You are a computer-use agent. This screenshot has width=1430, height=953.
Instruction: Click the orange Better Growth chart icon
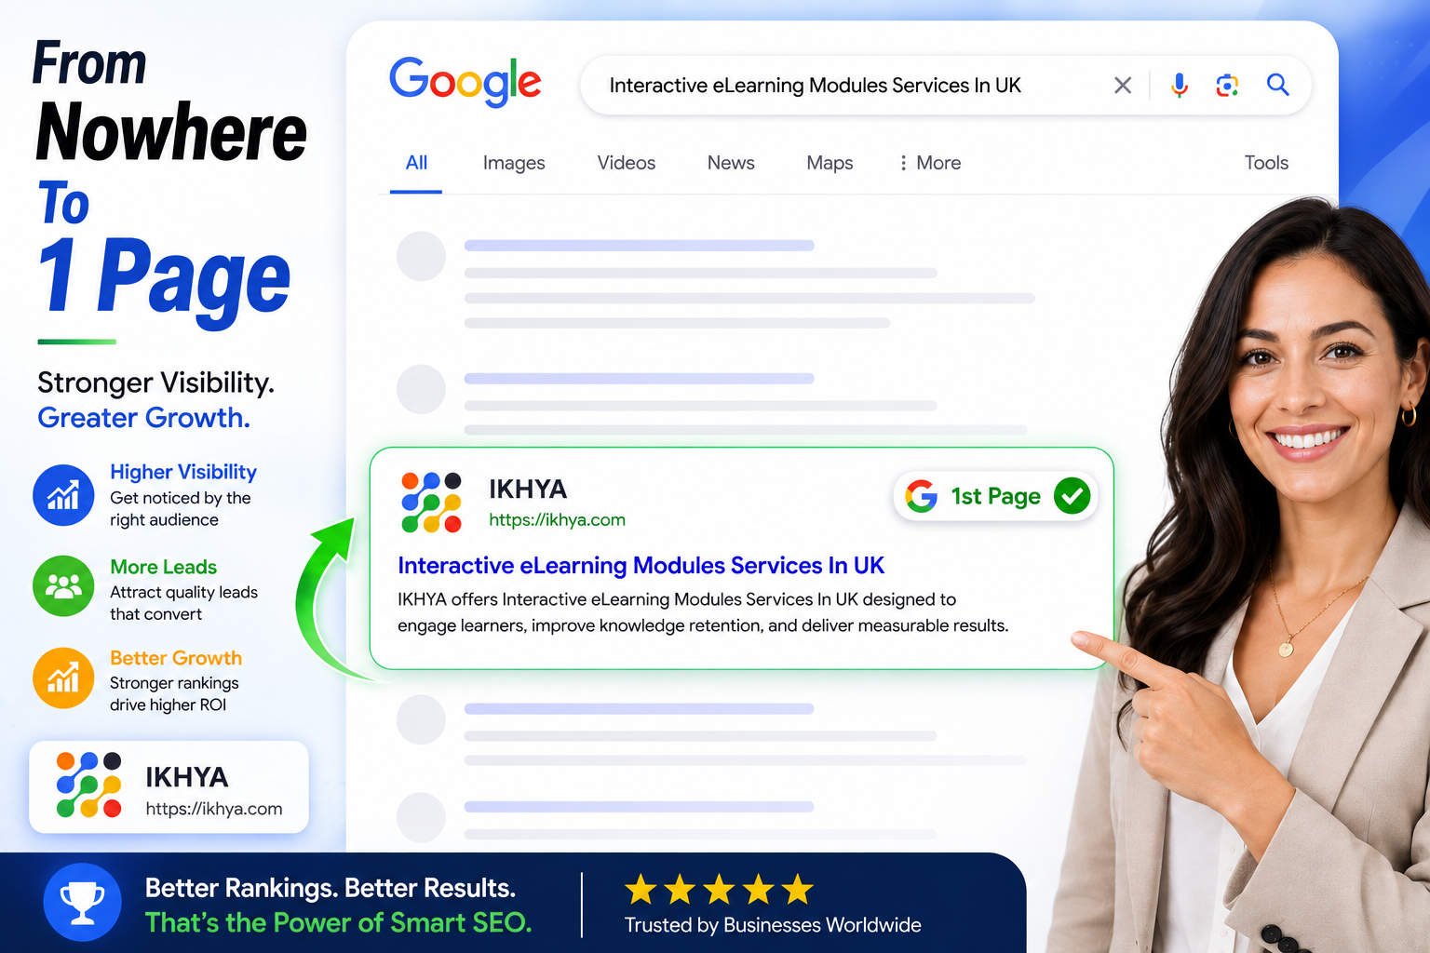click(63, 678)
